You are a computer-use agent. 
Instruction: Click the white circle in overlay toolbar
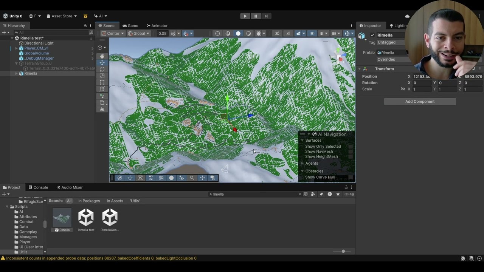pos(171,178)
